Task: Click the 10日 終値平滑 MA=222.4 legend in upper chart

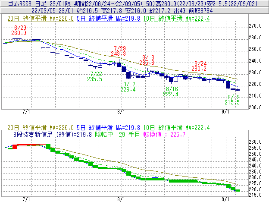Action: tap(176, 19)
